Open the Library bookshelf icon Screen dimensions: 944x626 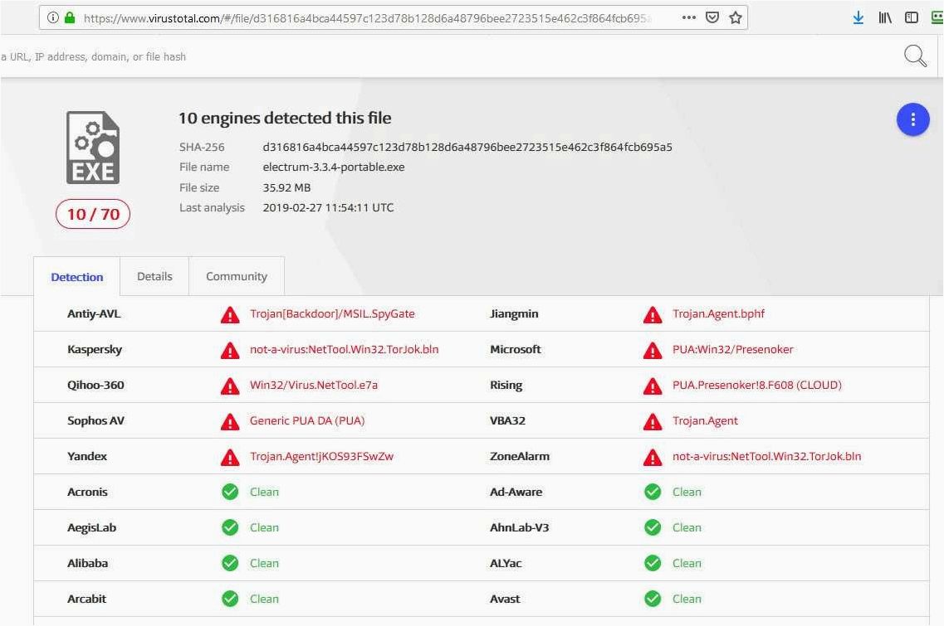885,17
